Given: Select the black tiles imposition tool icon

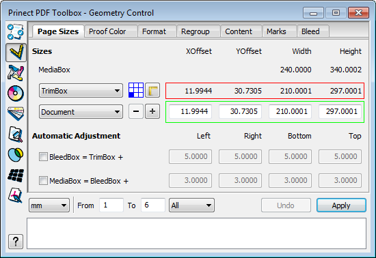Looking at the screenshot, I should click(x=16, y=175).
